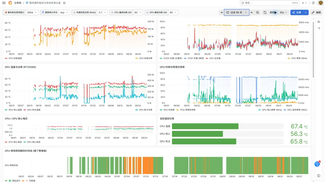325x182 pixels.
Task: Open GPU 降频原因解码时间线 panel title
Action: pos(26,151)
